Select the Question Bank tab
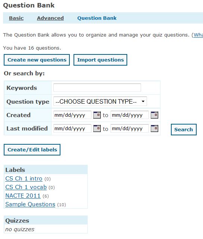This screenshot has width=203, height=239. pyautogui.click(x=97, y=18)
